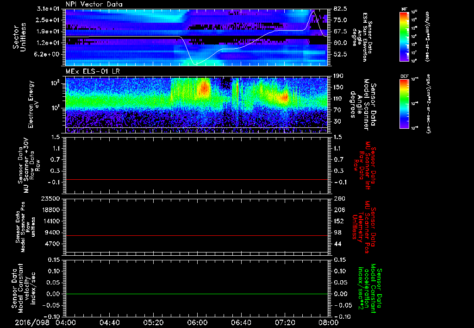This screenshot has width=474, height=328.
Task: Click the green 'Model Constant acceleration' axis title
Action: pyautogui.click(x=370, y=289)
